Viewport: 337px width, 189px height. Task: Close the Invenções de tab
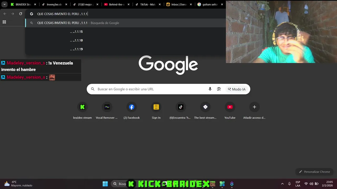point(66,4)
